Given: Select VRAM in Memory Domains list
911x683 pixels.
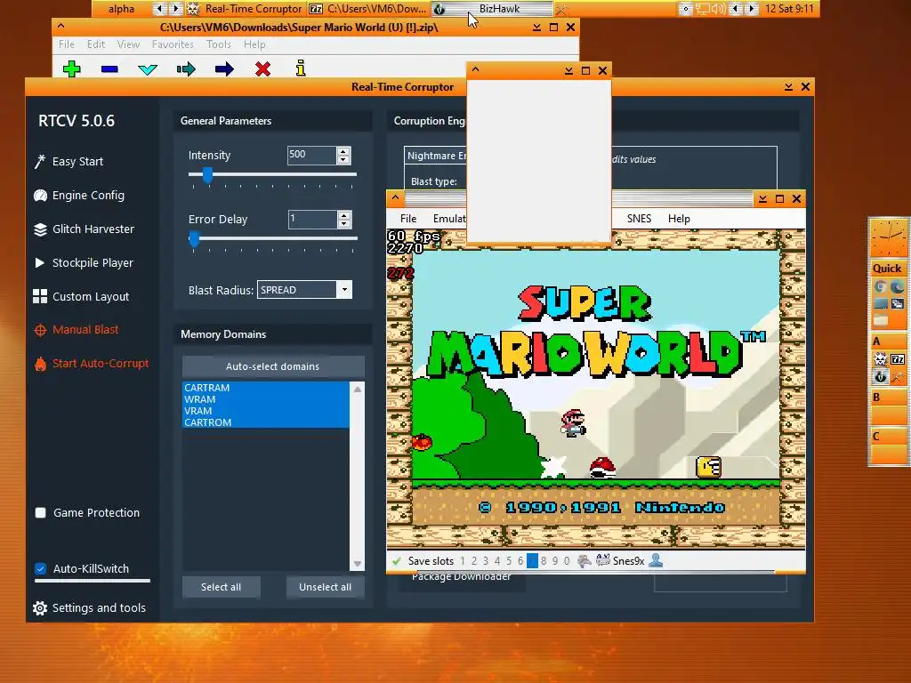Looking at the screenshot, I should 265,411.
